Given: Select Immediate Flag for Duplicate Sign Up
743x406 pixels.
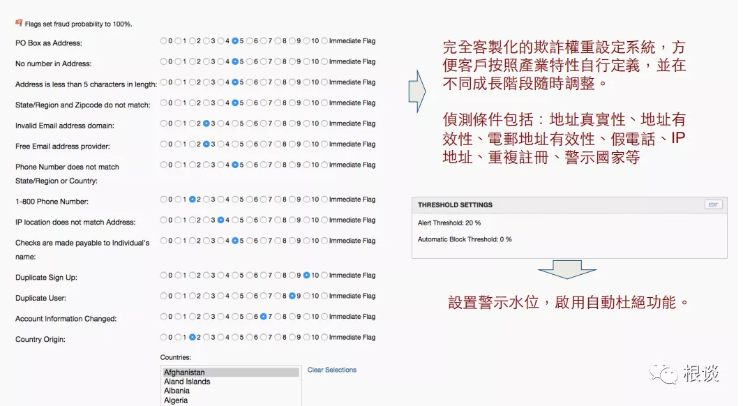Looking at the screenshot, I should [324, 276].
